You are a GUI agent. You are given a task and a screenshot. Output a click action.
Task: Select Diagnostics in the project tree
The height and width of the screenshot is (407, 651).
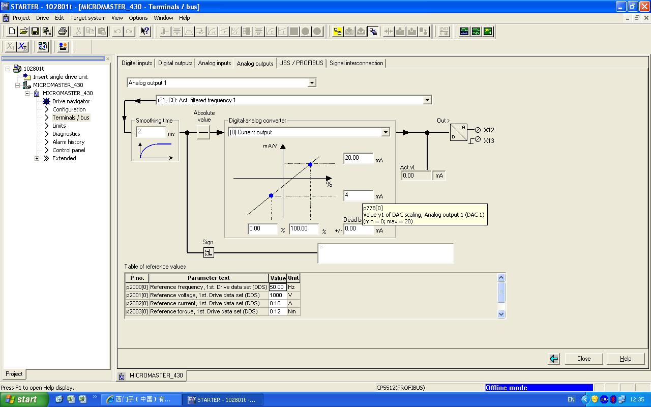tap(66, 134)
